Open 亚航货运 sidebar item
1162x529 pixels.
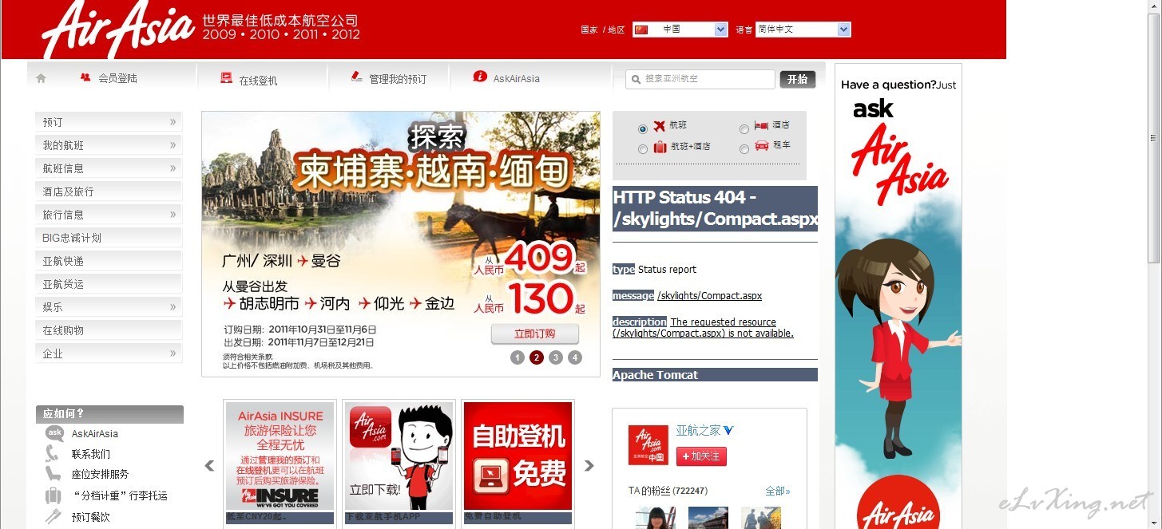(x=109, y=284)
